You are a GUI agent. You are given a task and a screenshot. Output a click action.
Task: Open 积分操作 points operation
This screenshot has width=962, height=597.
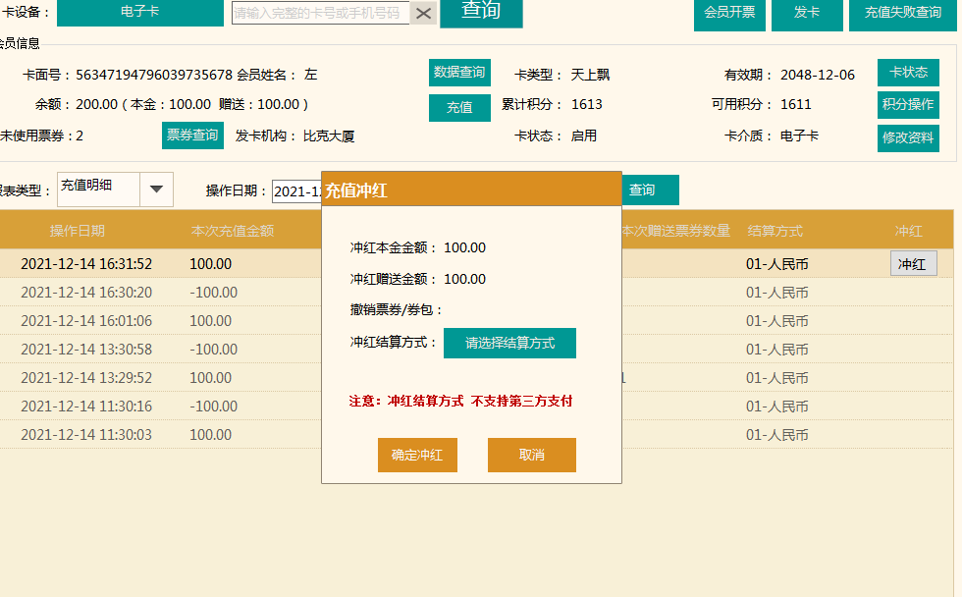[908, 105]
